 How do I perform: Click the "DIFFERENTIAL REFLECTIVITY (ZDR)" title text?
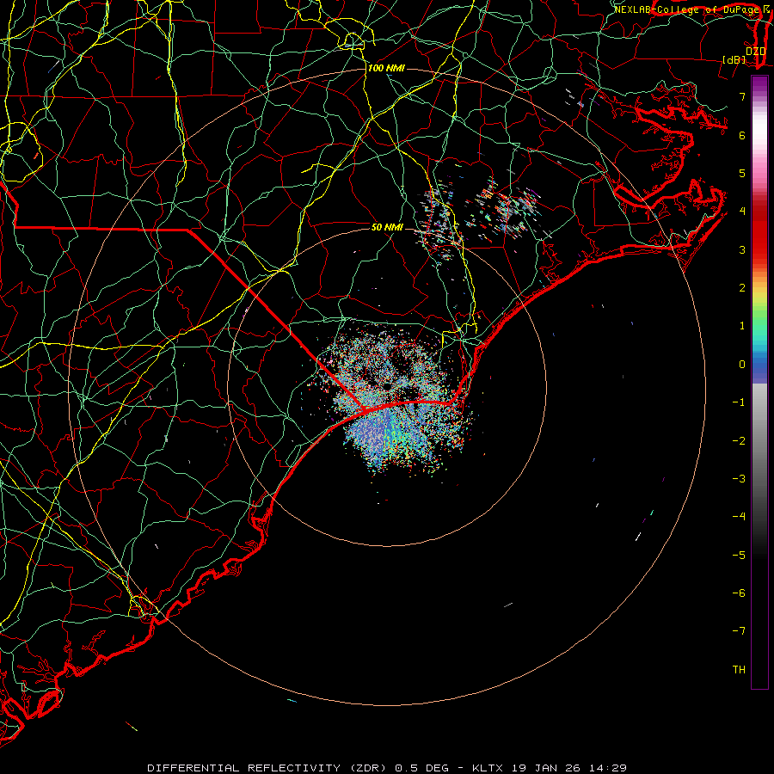[x=268, y=768]
